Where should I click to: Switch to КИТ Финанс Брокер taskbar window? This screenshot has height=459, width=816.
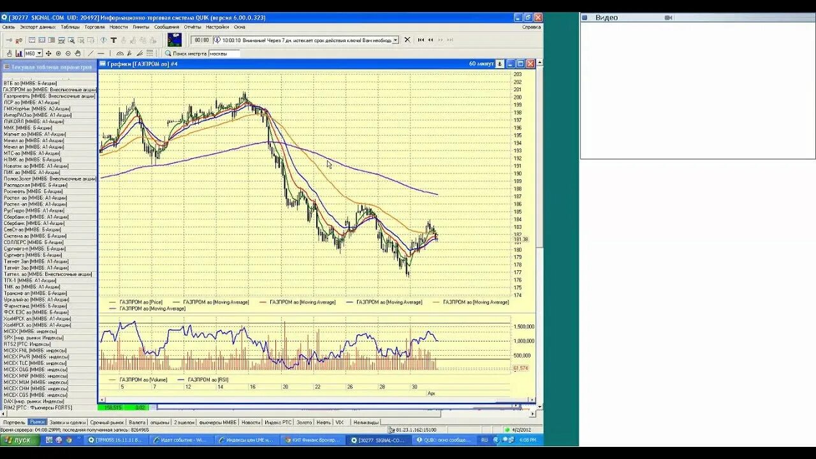312,440
